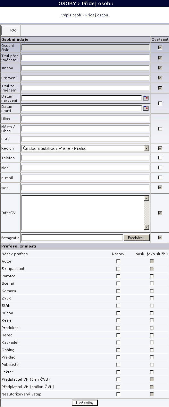Tick Nastav checkbox for Herec
Image resolution: width=169 pixels, height=407 pixels.
click(118, 335)
